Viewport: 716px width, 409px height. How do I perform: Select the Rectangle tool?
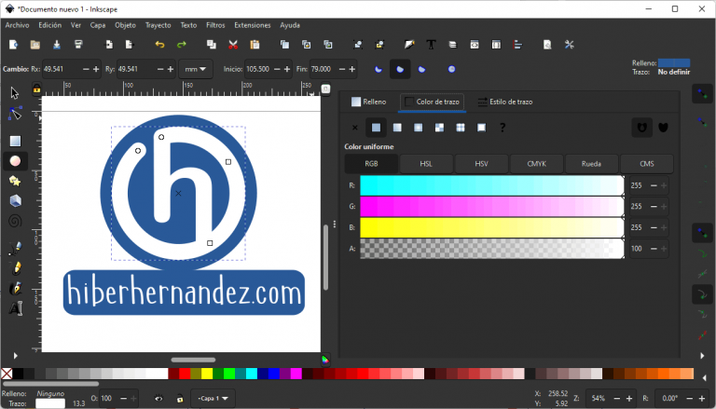click(15, 141)
